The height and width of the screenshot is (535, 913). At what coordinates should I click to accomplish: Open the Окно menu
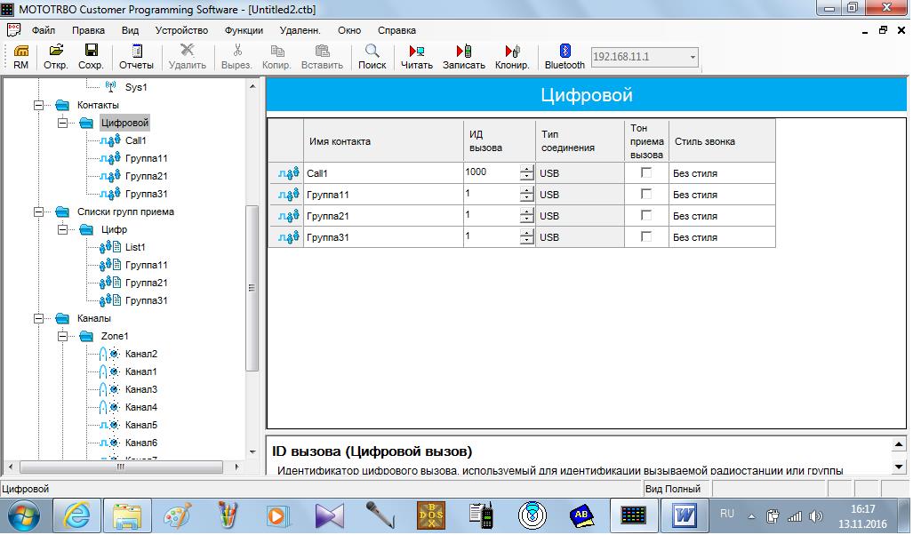pyautogui.click(x=349, y=30)
